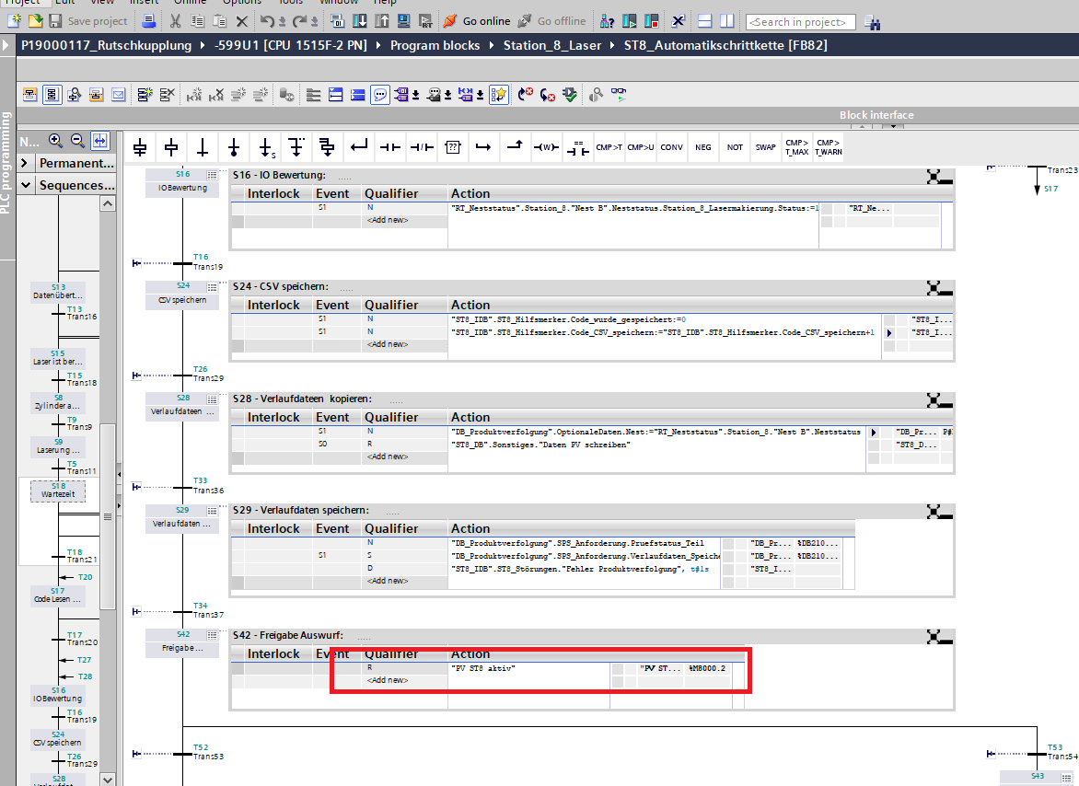Click the Search in project input field
The width and height of the screenshot is (1079, 786).
[800, 22]
